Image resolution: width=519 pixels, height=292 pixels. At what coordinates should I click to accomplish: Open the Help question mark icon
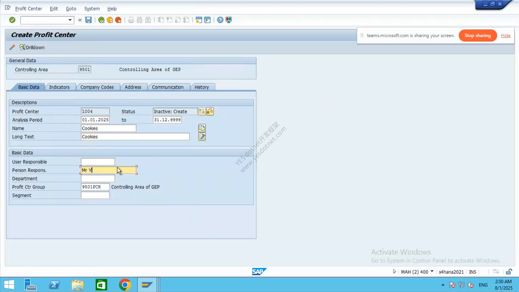220,20
